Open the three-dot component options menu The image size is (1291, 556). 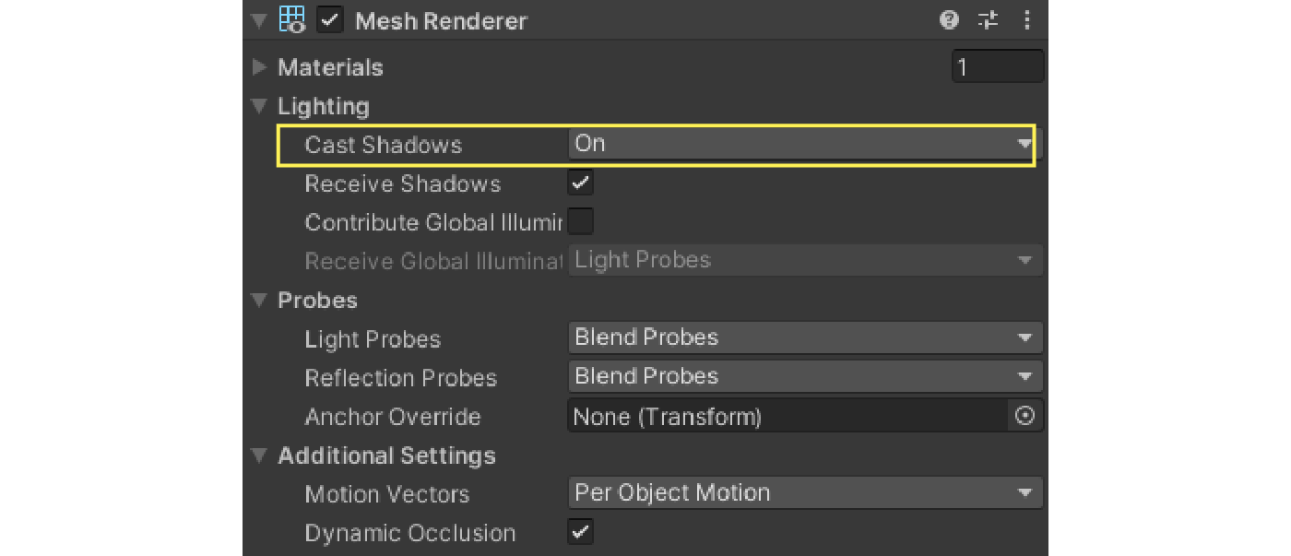[1027, 19]
